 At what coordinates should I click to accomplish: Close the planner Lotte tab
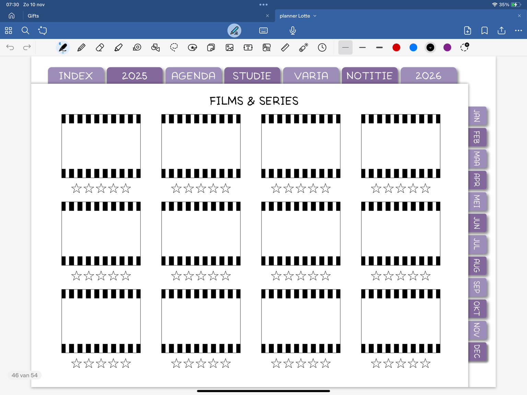519,16
